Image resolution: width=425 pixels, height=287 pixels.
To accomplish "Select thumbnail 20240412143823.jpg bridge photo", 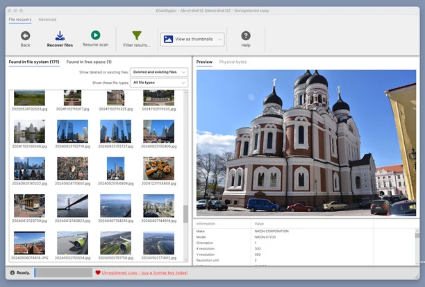I will coord(72,205).
